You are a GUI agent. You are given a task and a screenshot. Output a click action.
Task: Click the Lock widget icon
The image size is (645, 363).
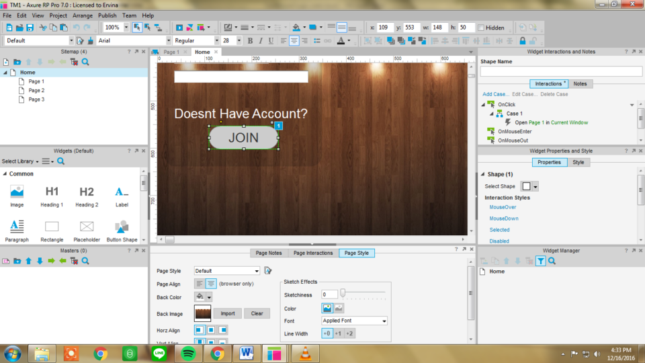(x=522, y=40)
